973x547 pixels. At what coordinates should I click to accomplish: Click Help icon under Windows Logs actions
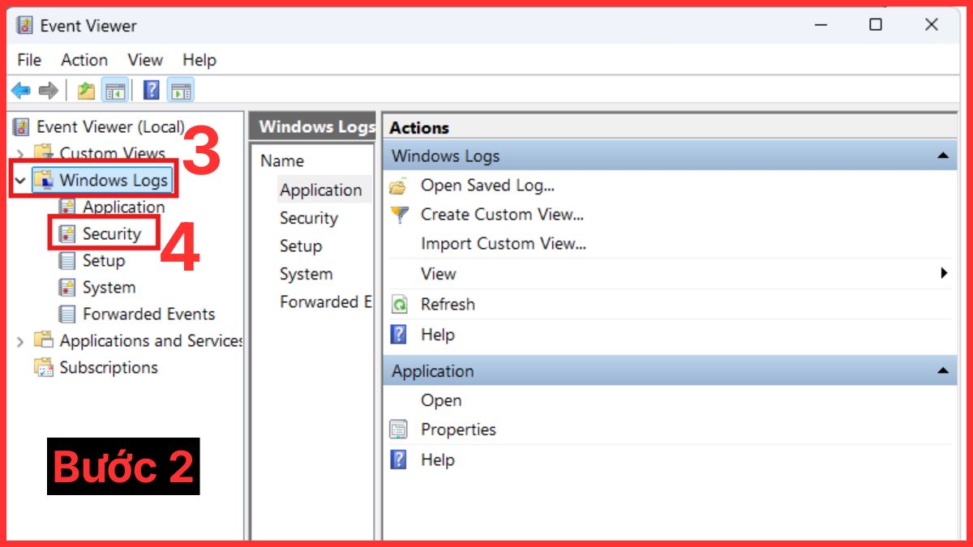pos(399,335)
